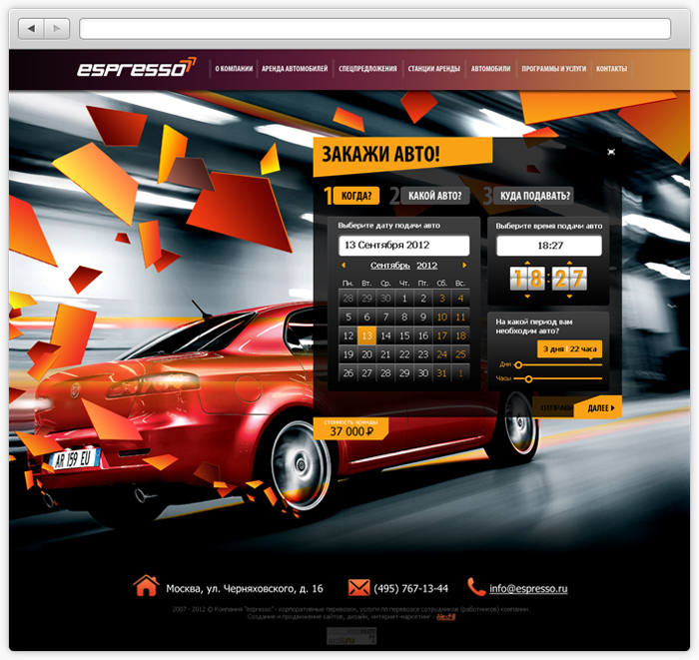
Task: Go to previous month in calendar
Action: pyautogui.click(x=343, y=266)
